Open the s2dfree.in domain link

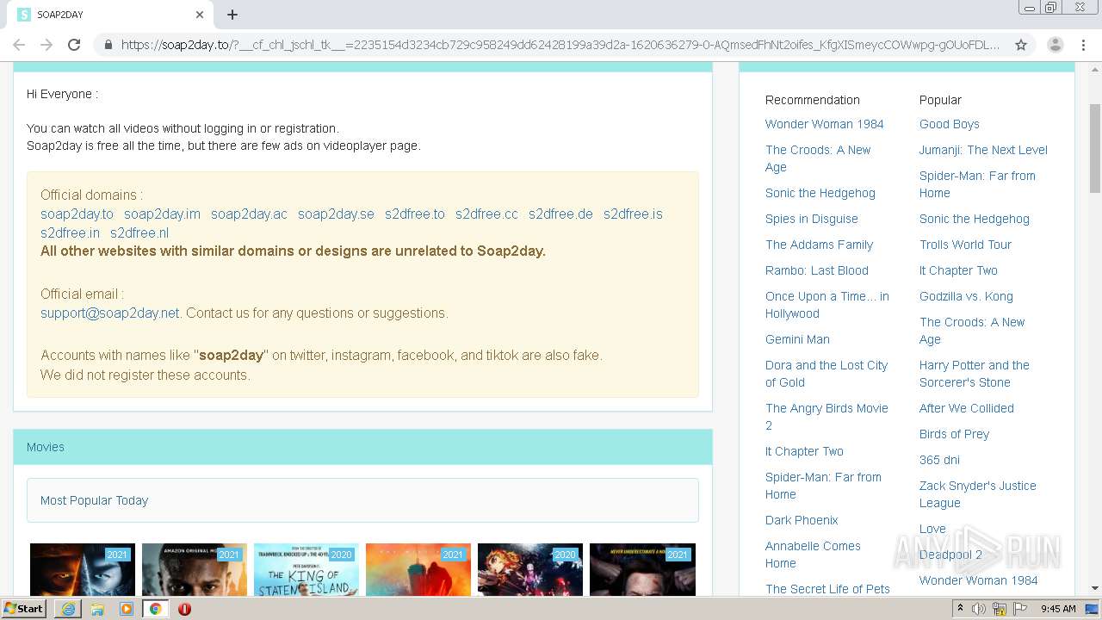coord(70,232)
